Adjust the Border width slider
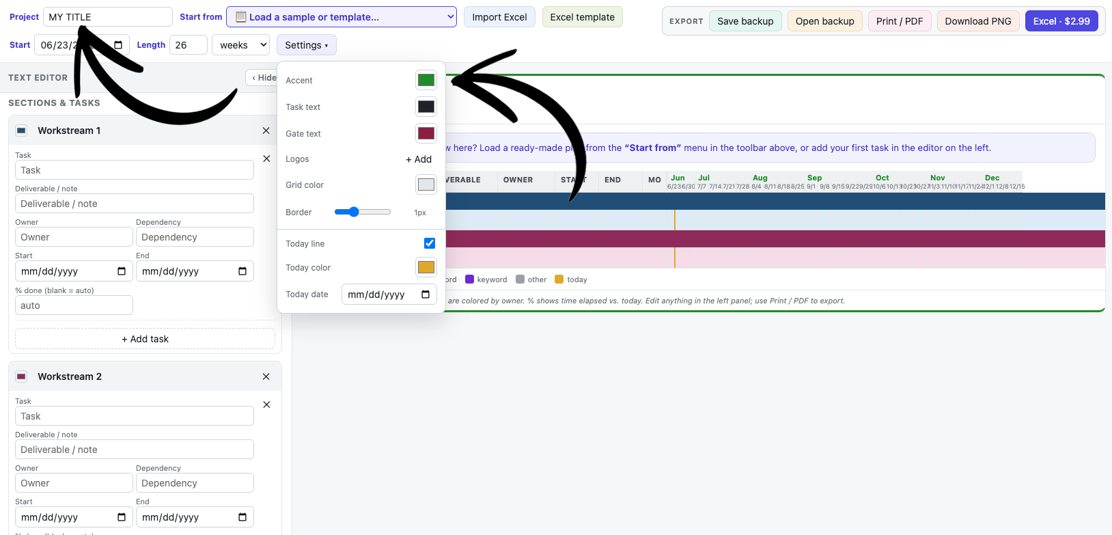This screenshot has height=535, width=1112. 363,212
